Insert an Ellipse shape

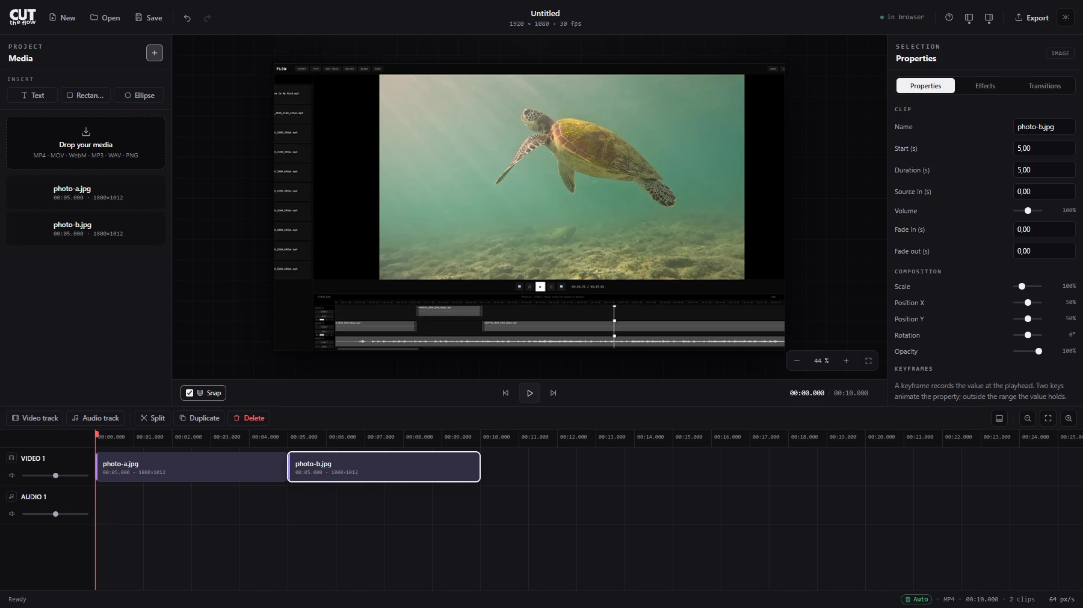(139, 95)
